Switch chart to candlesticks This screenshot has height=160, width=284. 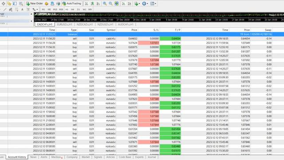pyautogui.click(x=92, y=4)
